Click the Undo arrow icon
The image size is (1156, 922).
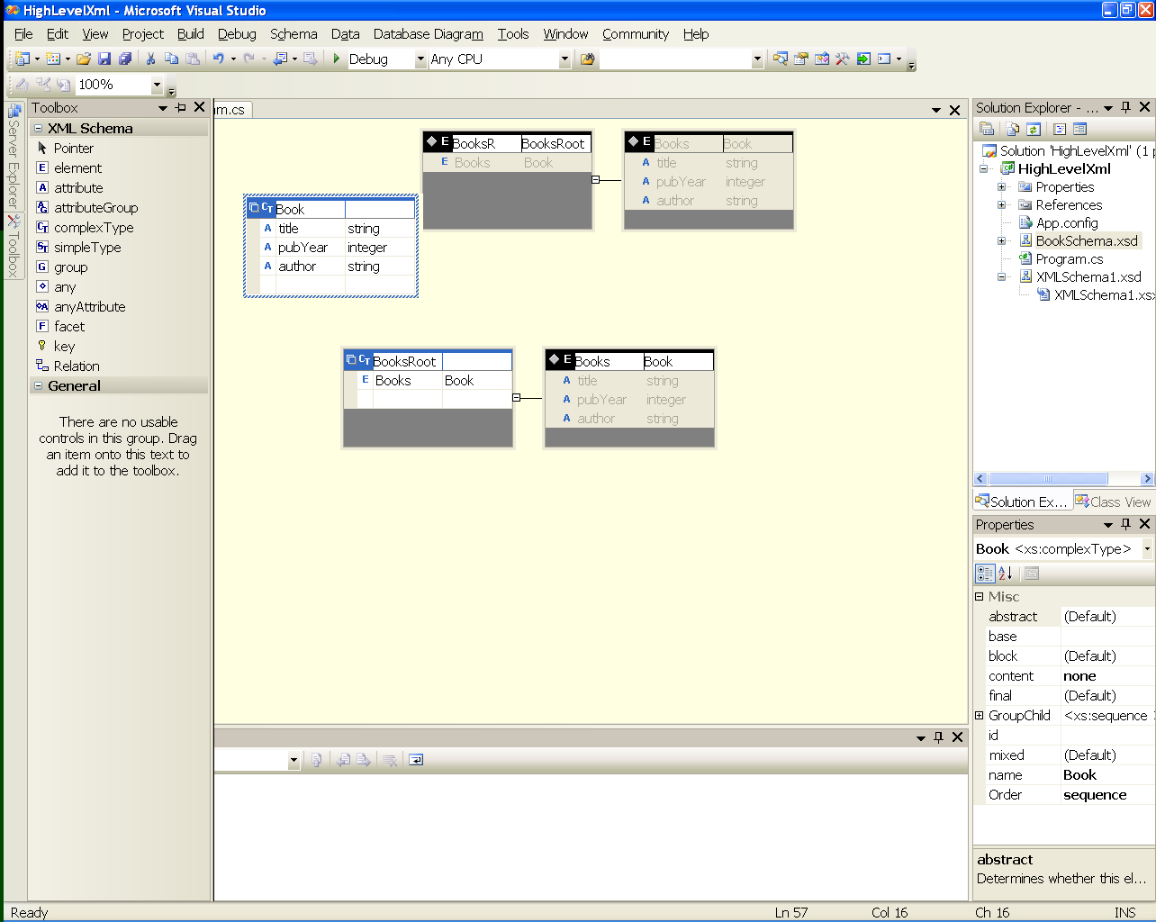219,59
